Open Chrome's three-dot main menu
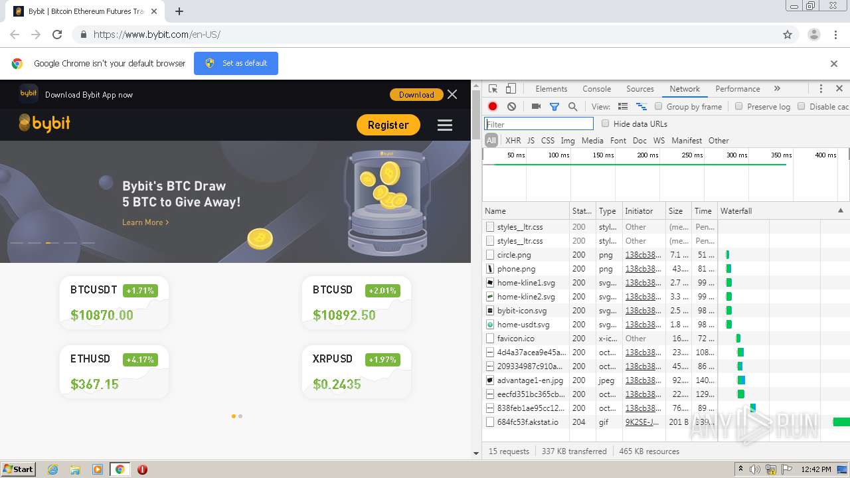The height and width of the screenshot is (478, 850). pos(835,35)
